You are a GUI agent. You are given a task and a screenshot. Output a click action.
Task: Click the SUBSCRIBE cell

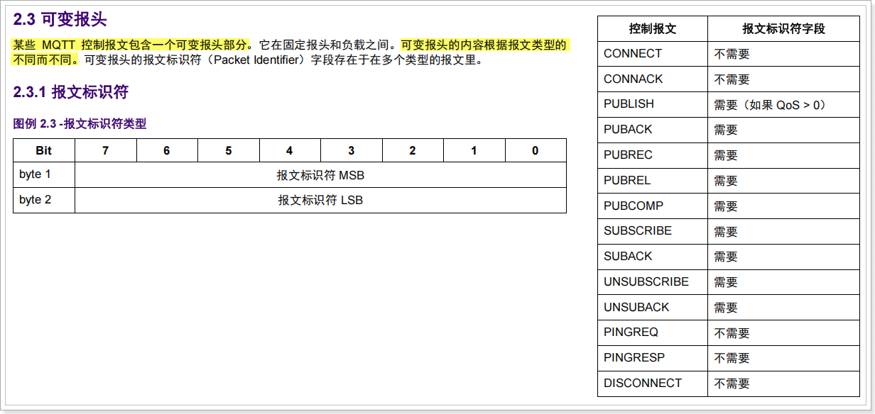[653, 231]
